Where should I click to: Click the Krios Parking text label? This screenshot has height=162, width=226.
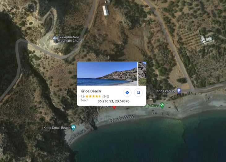click(166, 91)
